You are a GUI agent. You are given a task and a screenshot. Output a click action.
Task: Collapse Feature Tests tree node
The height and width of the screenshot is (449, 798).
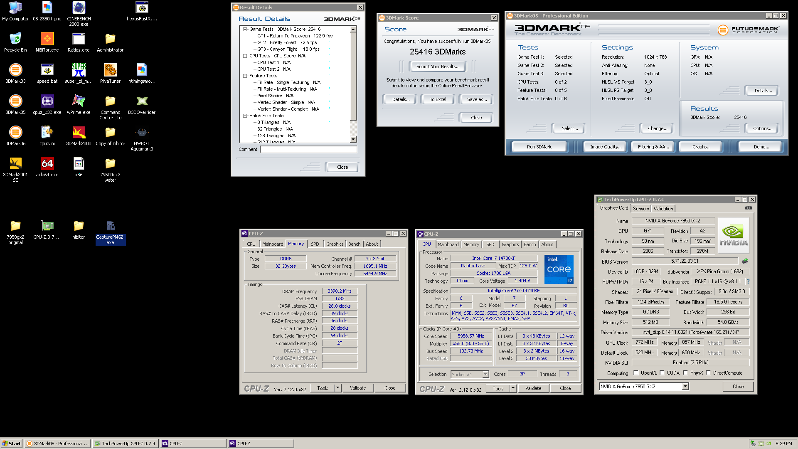click(x=245, y=76)
